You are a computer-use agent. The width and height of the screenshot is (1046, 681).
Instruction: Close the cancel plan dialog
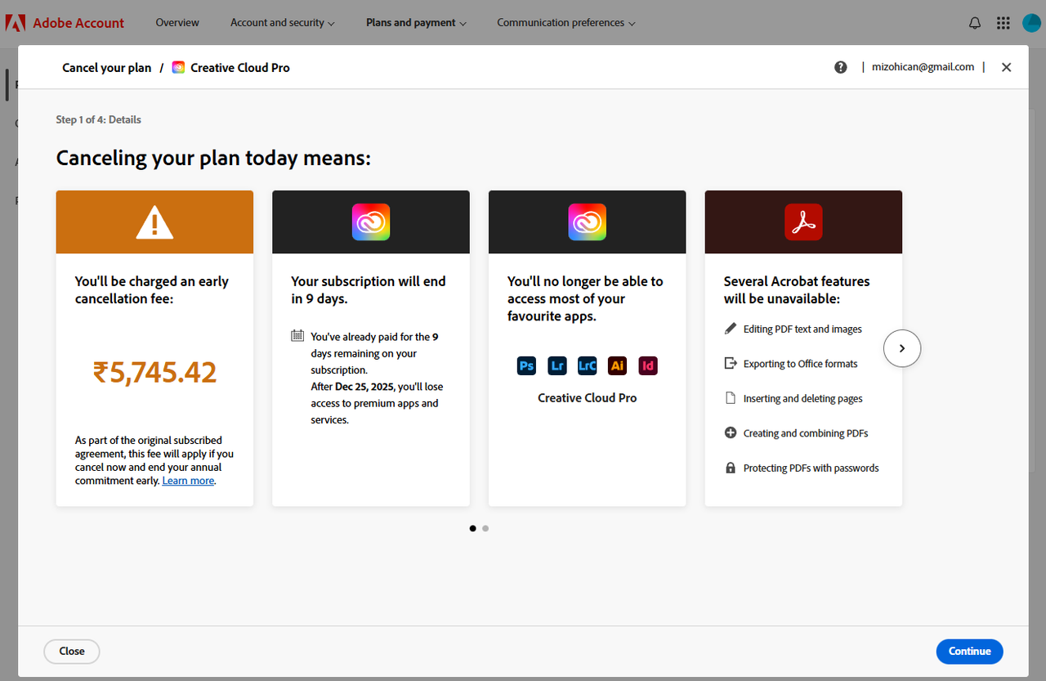pyautogui.click(x=1007, y=67)
